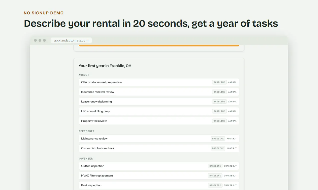Viewport: 318px width, 190px height.
Task: Select the Maintenance review row
Action: [159, 139]
